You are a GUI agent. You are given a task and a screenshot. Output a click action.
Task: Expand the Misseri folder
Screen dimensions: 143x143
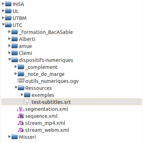9,136
